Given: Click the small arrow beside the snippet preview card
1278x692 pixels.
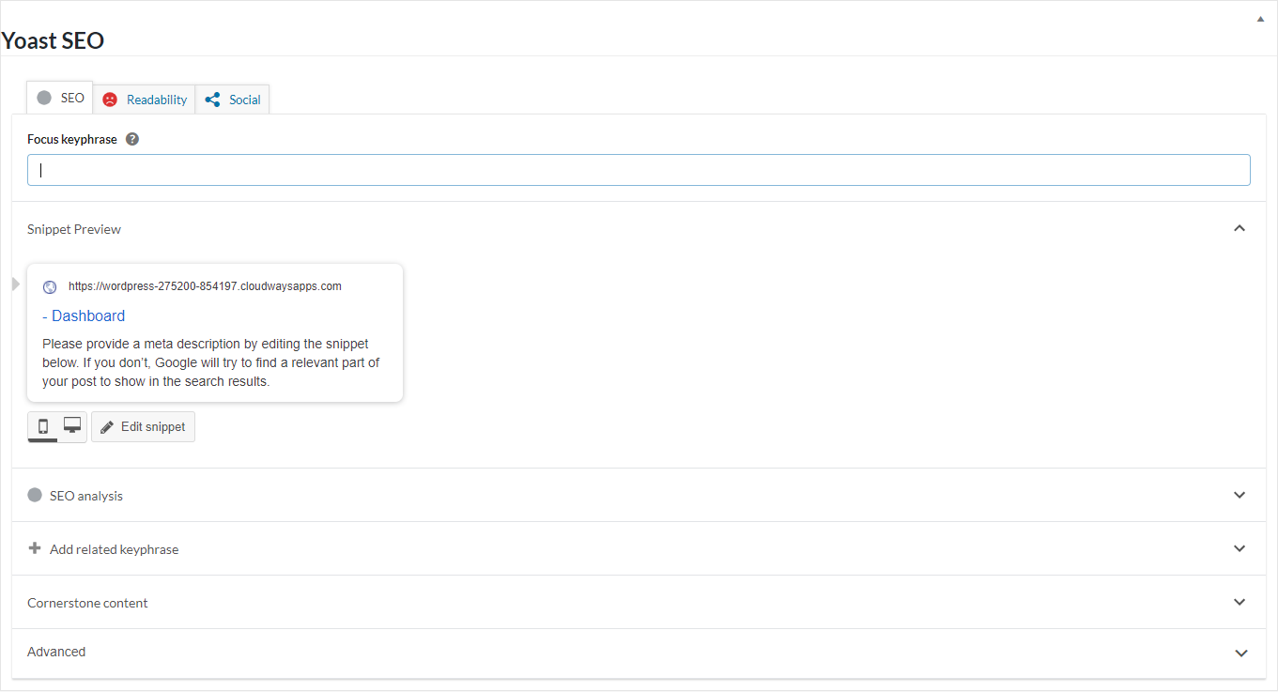Looking at the screenshot, I should (x=15, y=283).
